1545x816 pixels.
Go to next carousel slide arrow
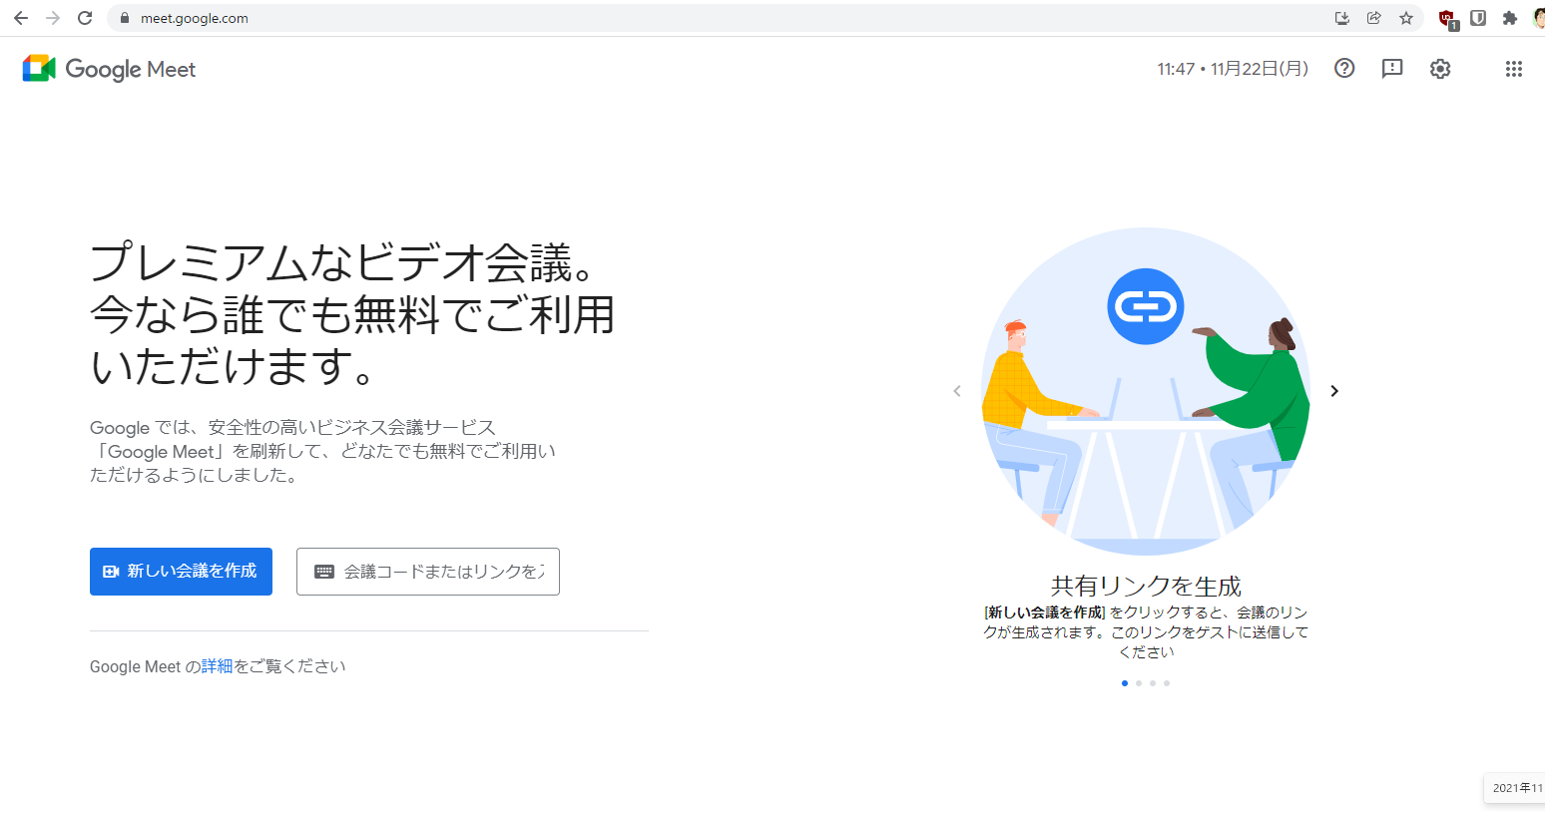[x=1334, y=391]
